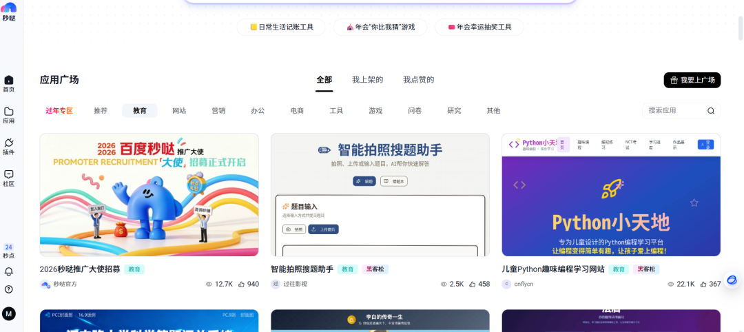
Task: Open the Python小天地 card thumbnail
Action: pyautogui.click(x=611, y=194)
